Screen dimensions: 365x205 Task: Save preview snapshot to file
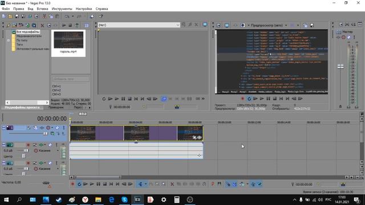(x=312, y=25)
